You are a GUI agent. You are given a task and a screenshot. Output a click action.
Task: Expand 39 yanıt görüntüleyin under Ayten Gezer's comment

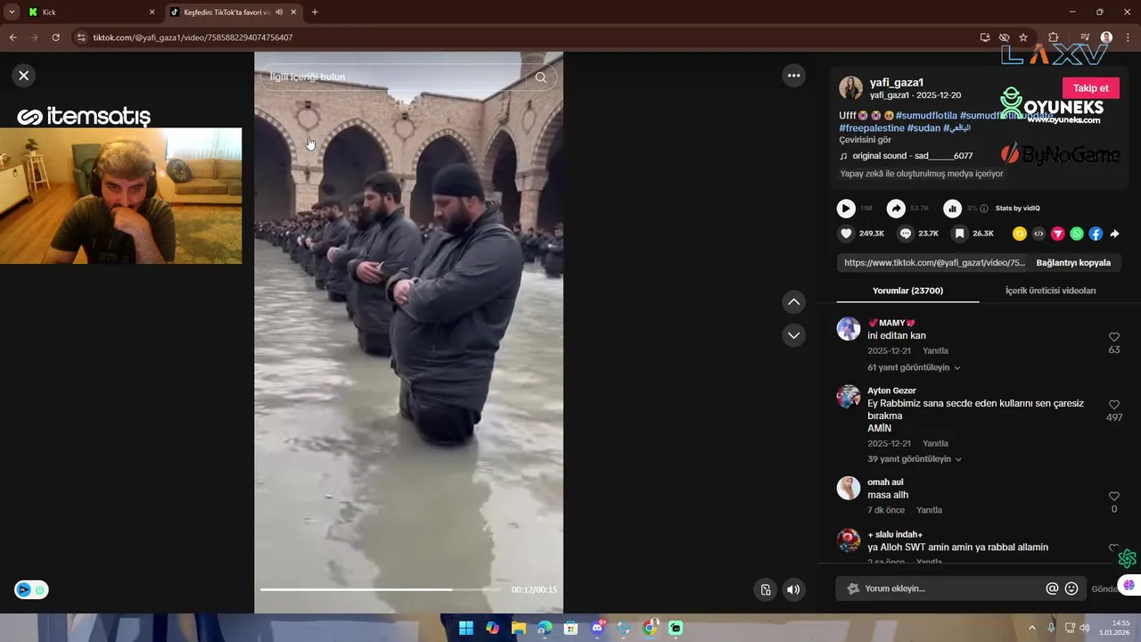[x=914, y=459]
